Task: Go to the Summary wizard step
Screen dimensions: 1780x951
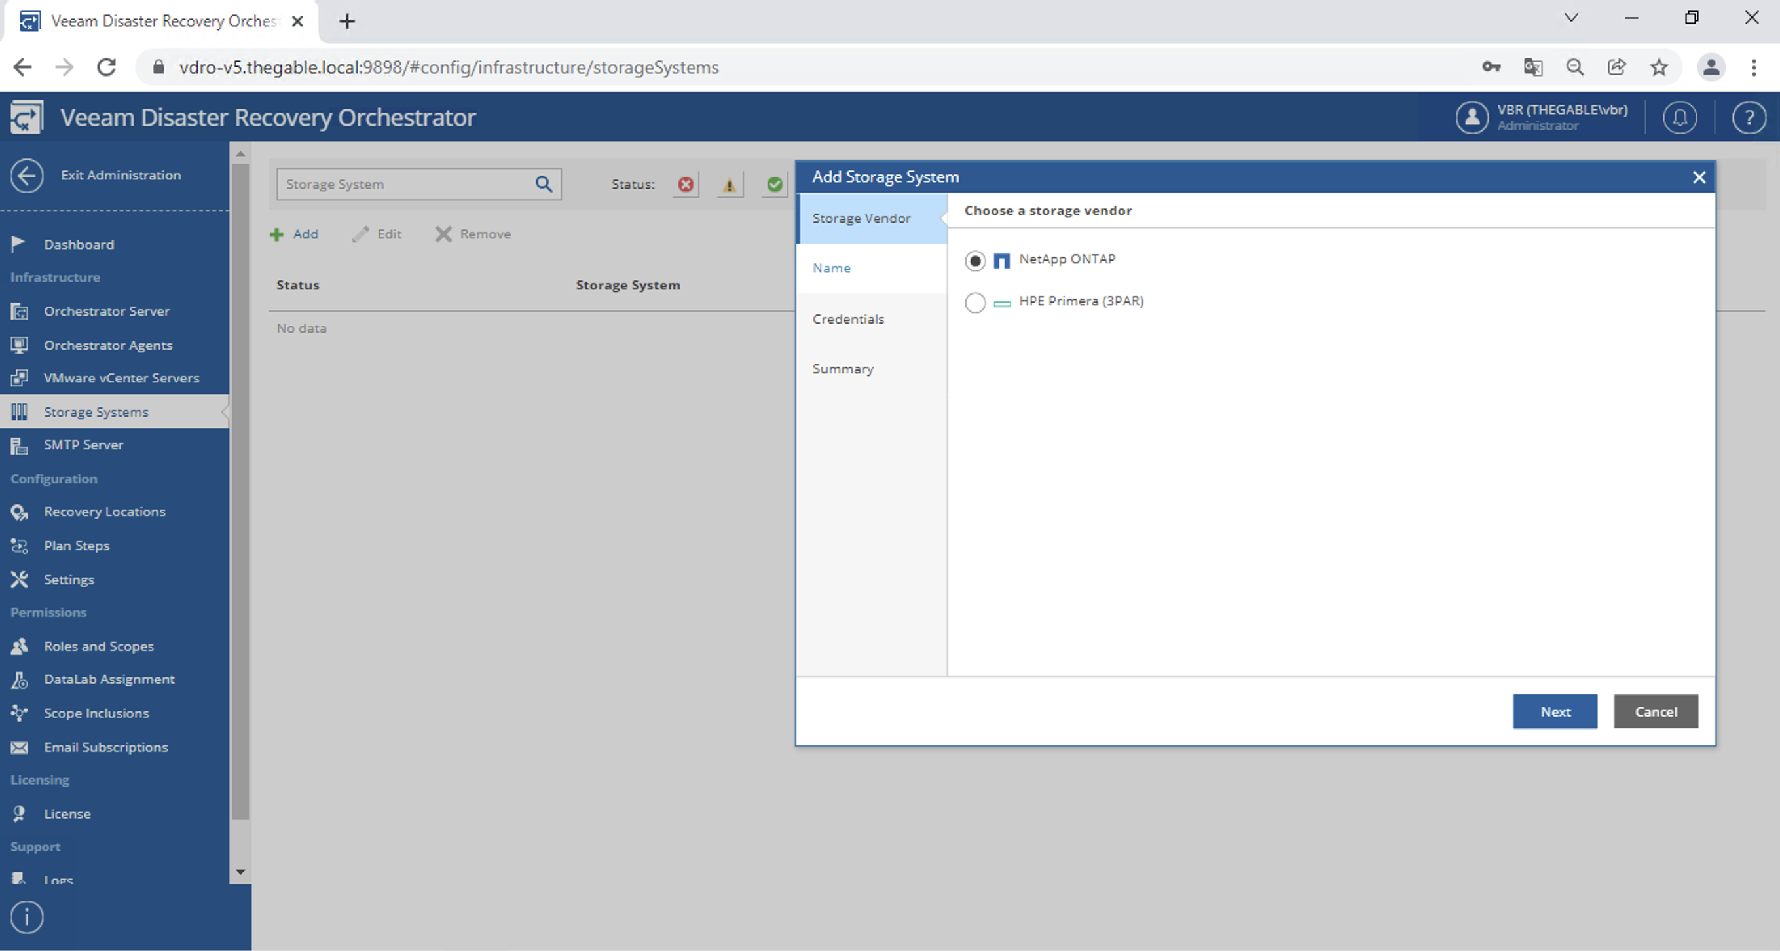Action: (872, 369)
